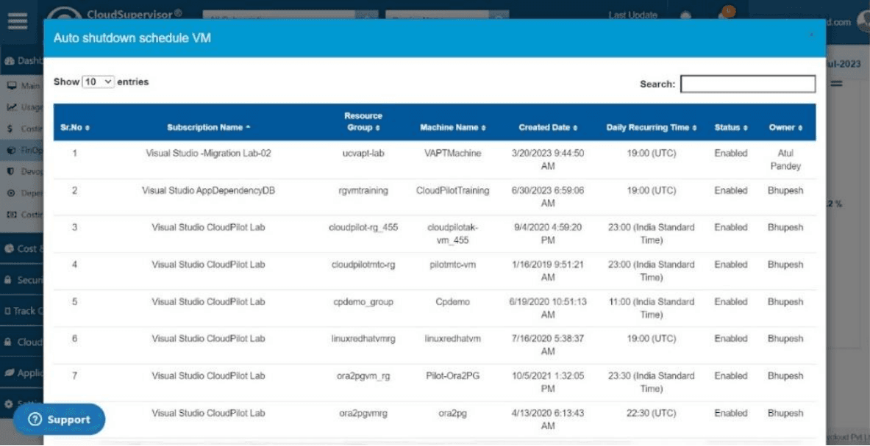
Task: Focus the Search input field
Action: (748, 84)
